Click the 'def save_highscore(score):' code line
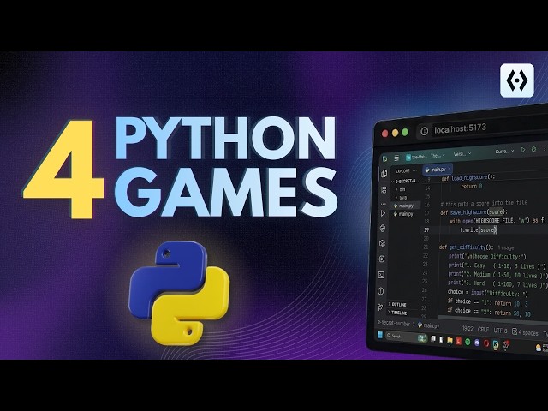 coord(474,212)
